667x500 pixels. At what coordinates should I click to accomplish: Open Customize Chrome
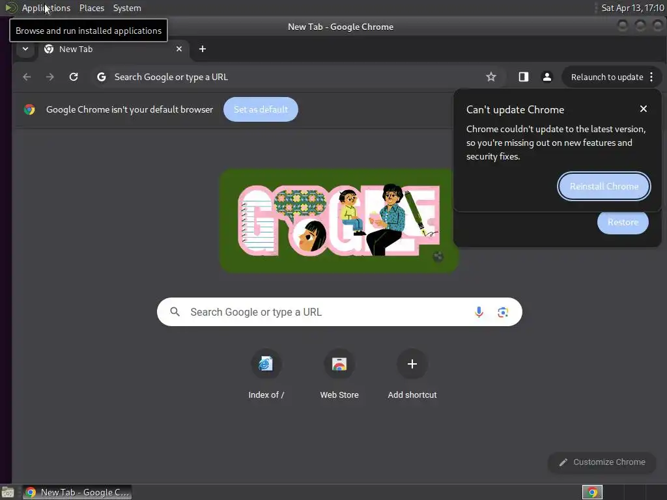tap(601, 462)
